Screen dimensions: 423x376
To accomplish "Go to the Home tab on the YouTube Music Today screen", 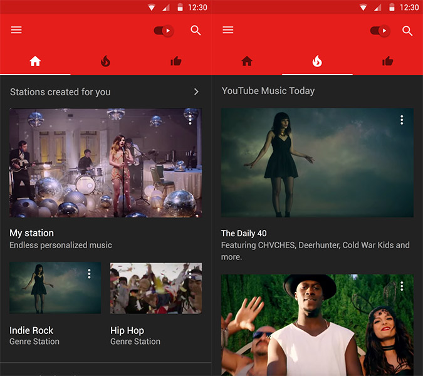I will pos(247,61).
